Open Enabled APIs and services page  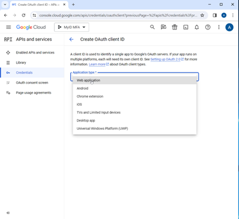click(x=32, y=53)
